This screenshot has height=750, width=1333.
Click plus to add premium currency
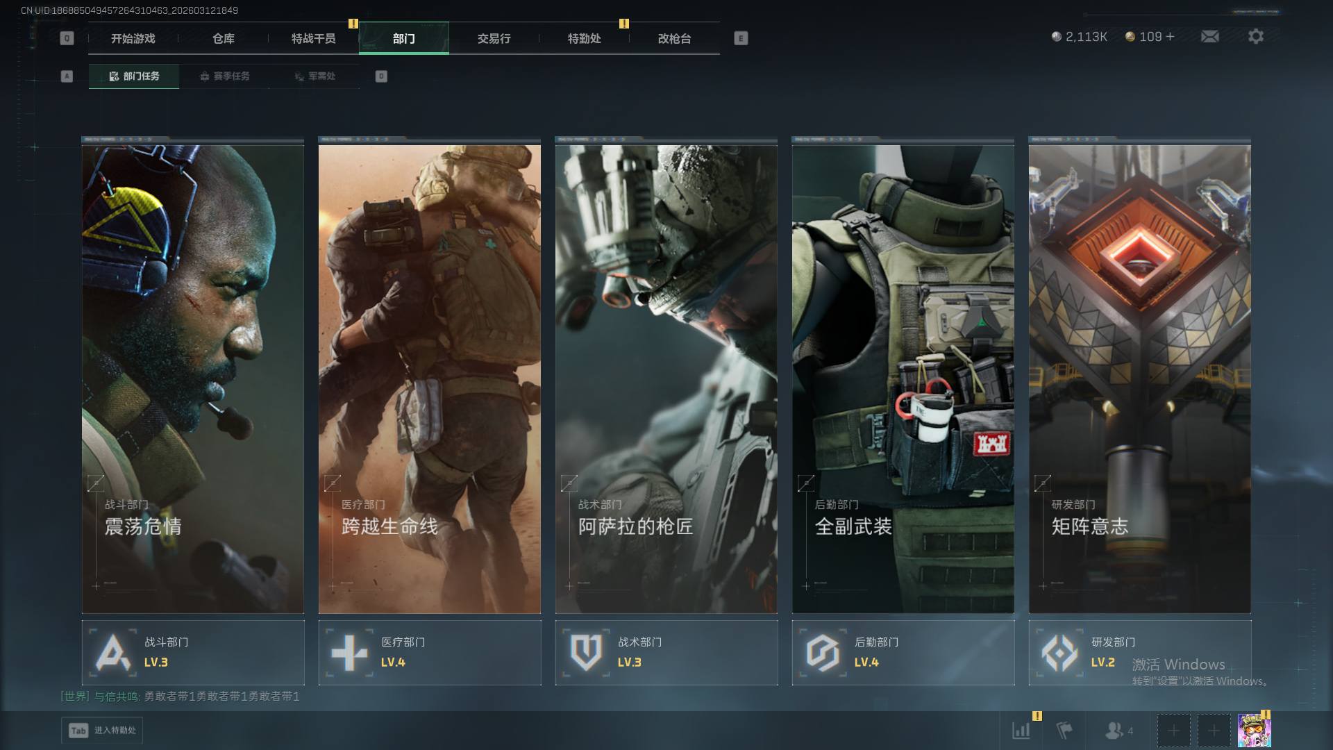pos(1171,36)
